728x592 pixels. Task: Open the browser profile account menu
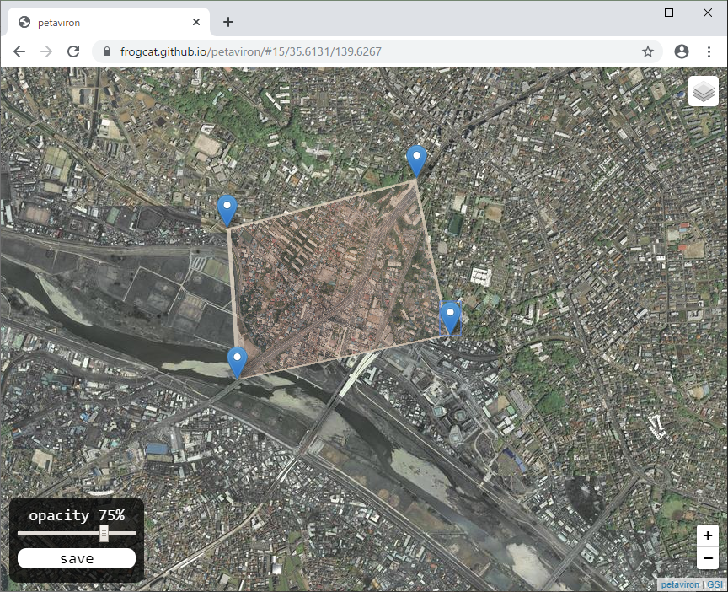click(x=681, y=51)
